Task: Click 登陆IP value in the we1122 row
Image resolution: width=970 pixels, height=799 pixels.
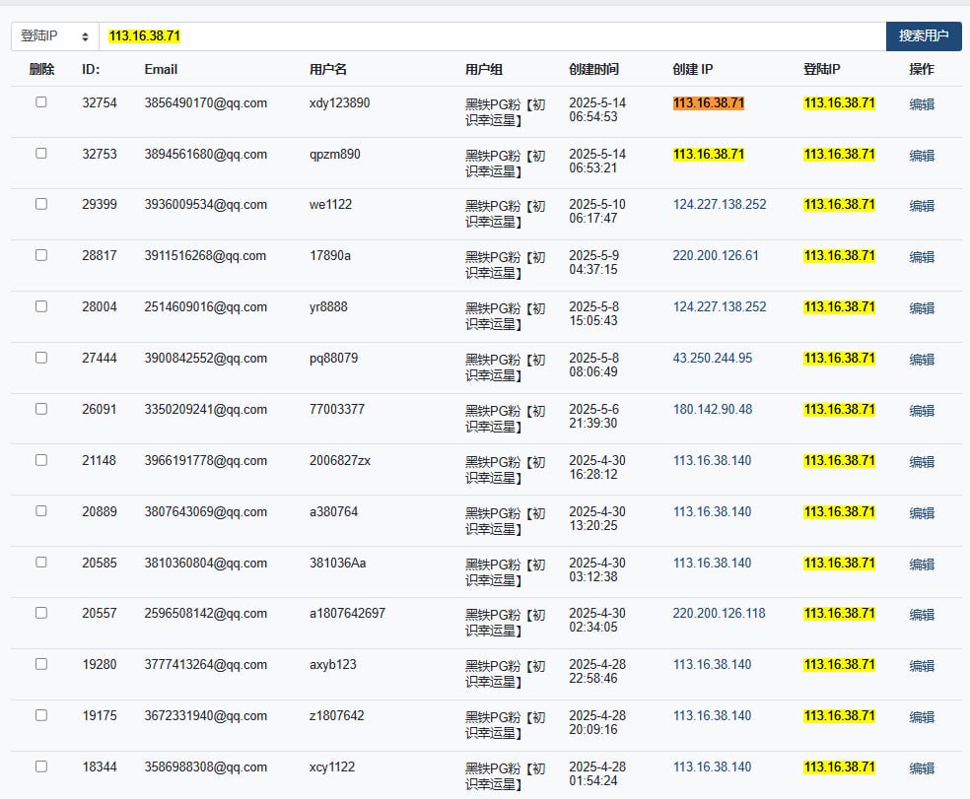Action: click(x=840, y=205)
